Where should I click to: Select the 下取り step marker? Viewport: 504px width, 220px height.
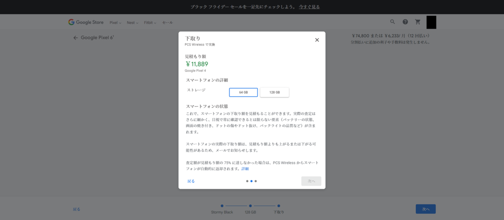pos(278,206)
